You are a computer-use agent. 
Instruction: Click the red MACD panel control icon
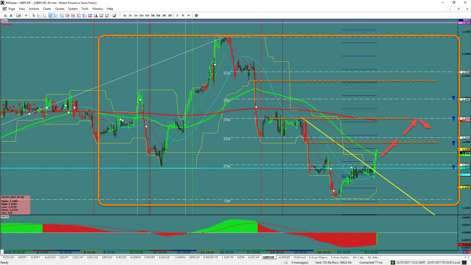pyautogui.click(x=468, y=252)
